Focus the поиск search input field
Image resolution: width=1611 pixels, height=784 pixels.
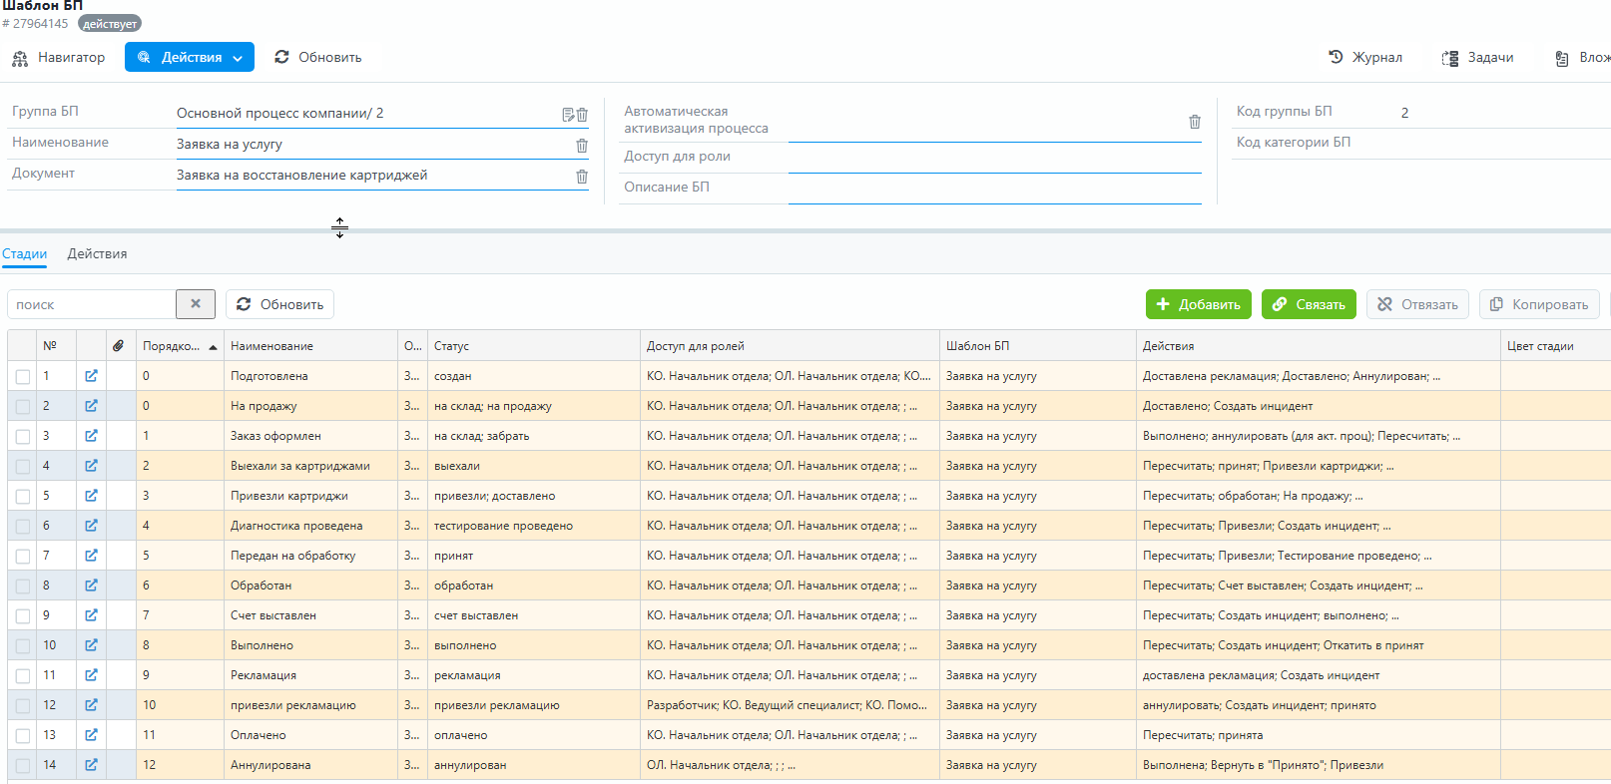click(x=92, y=304)
